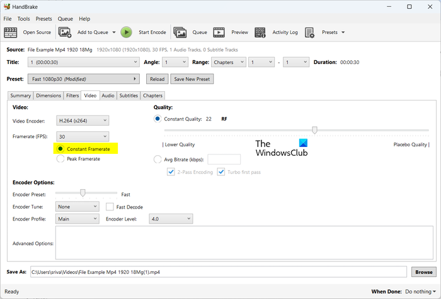This screenshot has width=441, height=299.
Task: Open the File menu
Action: coord(8,19)
